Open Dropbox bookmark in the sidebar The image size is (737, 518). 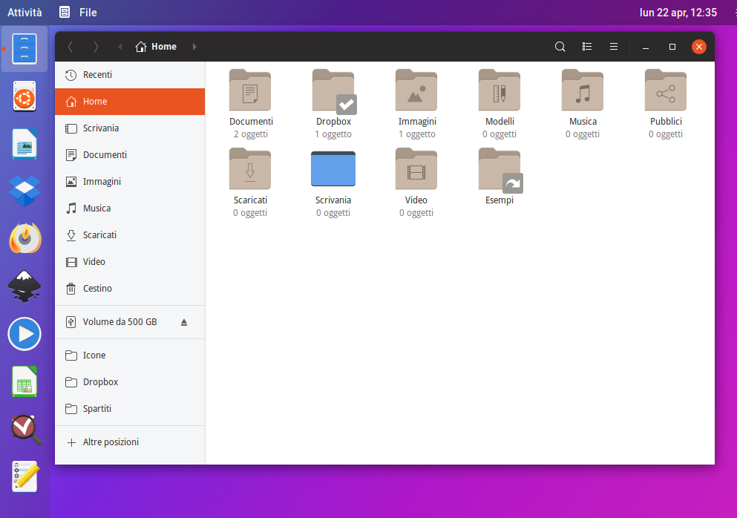tap(130, 382)
